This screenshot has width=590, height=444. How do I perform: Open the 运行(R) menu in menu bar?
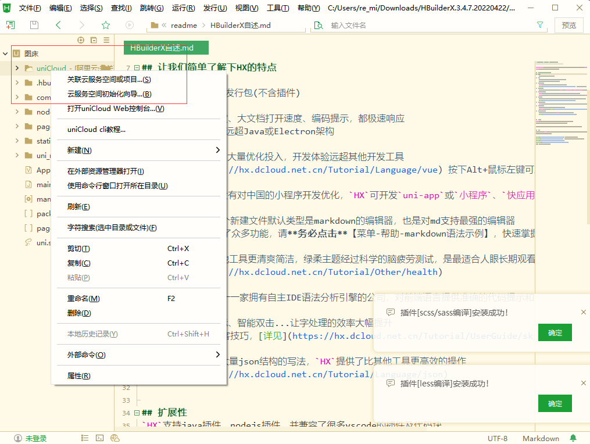183,8
